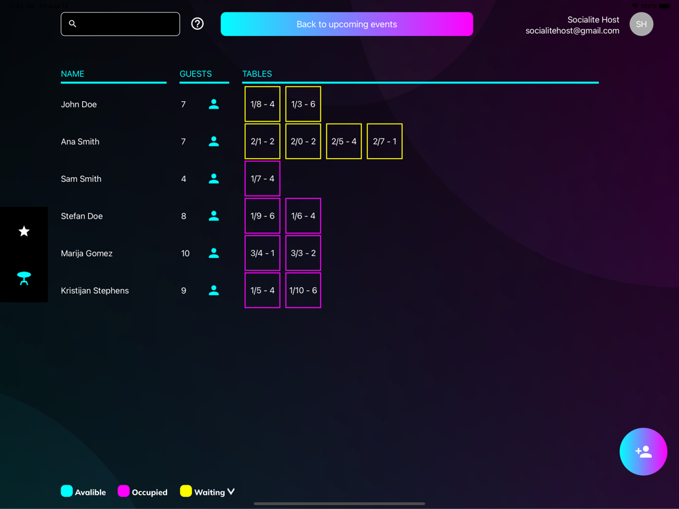Click guest name Marija Gomez
Viewport: 679px width, 509px height.
pos(87,253)
